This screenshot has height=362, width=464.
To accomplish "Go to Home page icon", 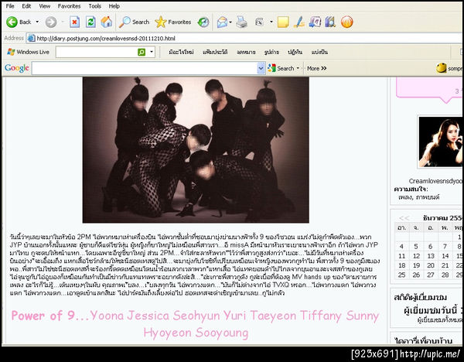I will [107, 22].
